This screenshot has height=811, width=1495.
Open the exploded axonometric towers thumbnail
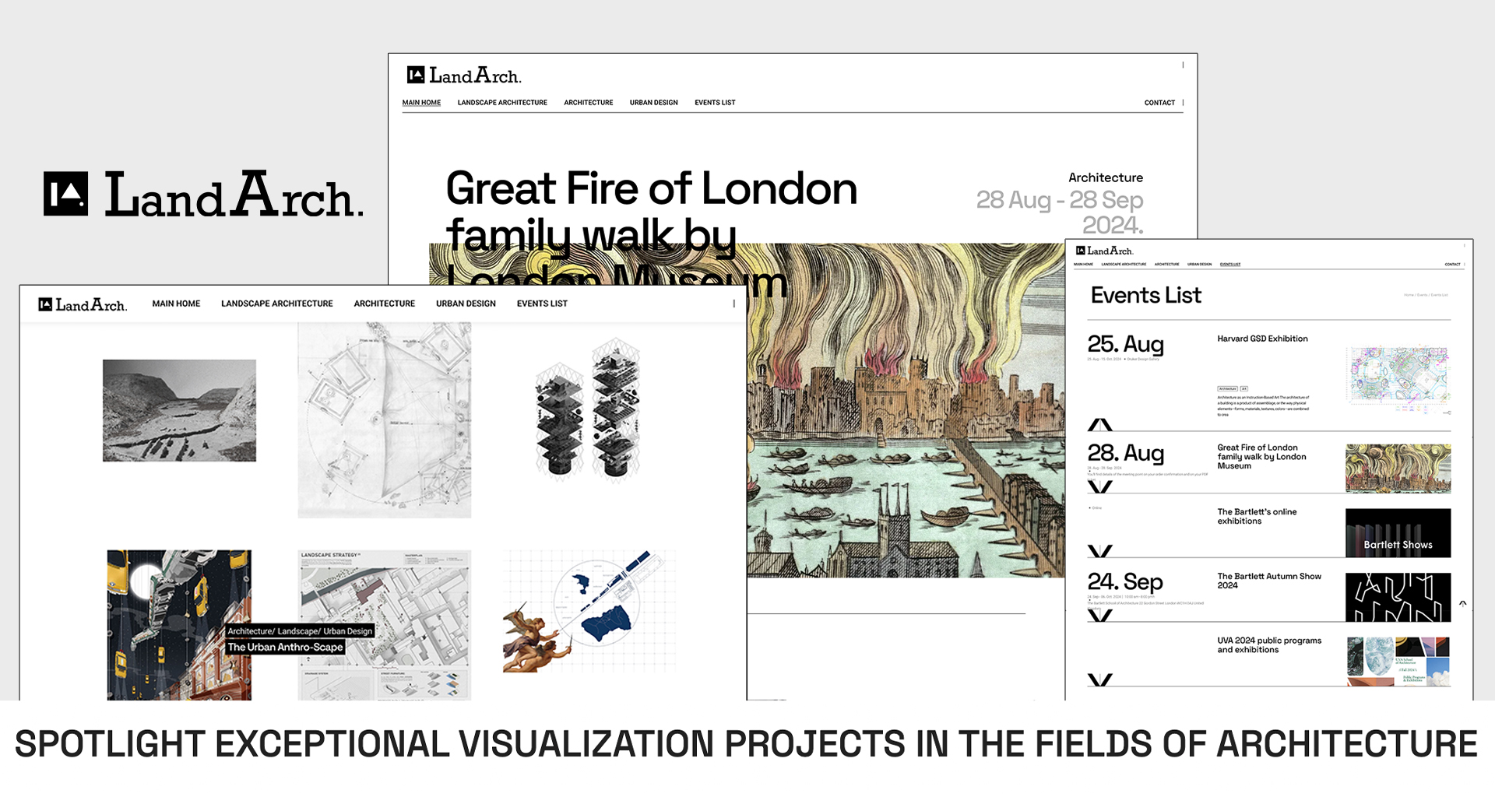[x=588, y=410]
